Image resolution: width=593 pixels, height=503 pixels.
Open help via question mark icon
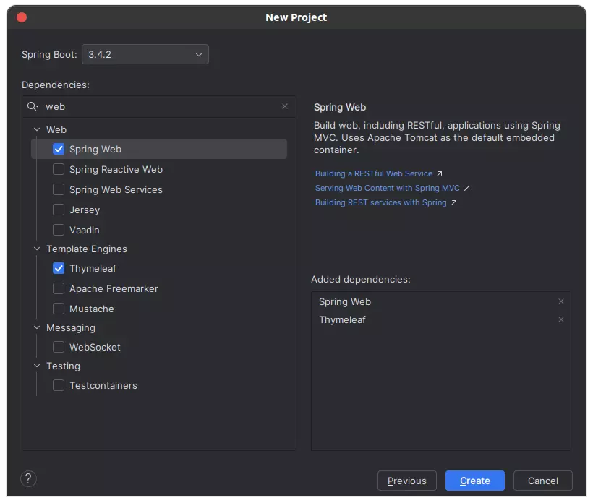(x=28, y=479)
